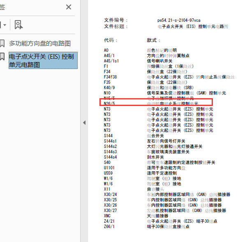Click document number pe54.21-s-2104-97vca
The height and width of the screenshot is (242, 247).
179,20
